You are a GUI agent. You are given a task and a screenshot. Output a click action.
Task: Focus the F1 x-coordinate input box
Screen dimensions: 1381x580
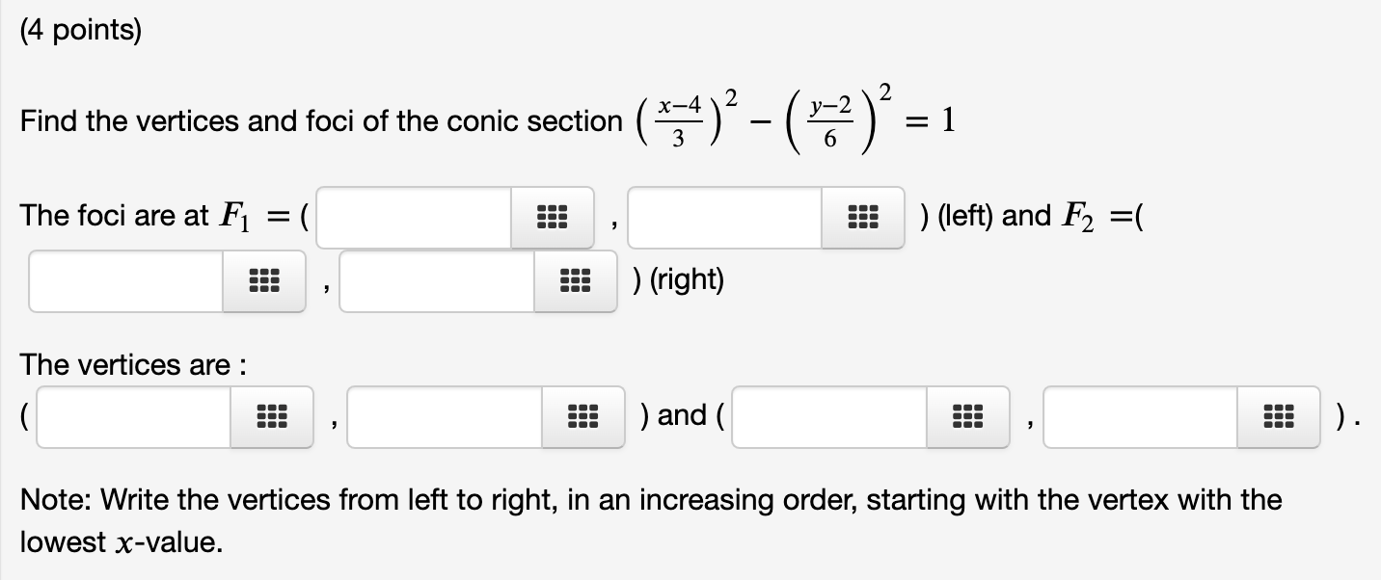pyautogui.click(x=415, y=218)
